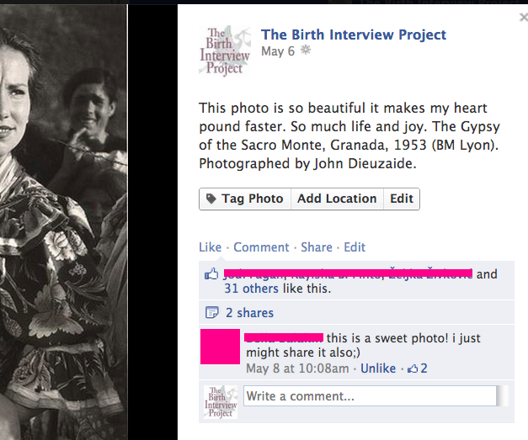The image size is (528, 440).
Task: Click the Edit button beside Add Location
Action: tap(401, 199)
